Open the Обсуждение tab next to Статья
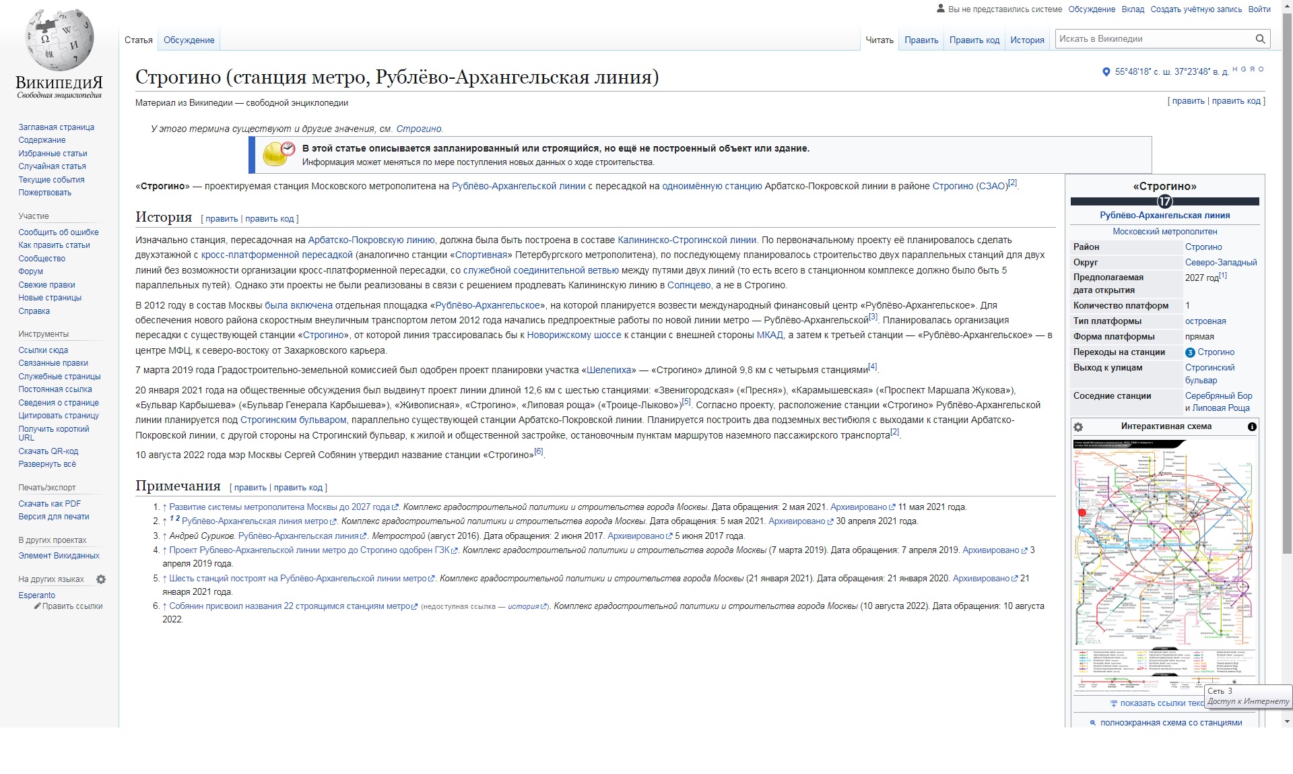 pos(189,40)
